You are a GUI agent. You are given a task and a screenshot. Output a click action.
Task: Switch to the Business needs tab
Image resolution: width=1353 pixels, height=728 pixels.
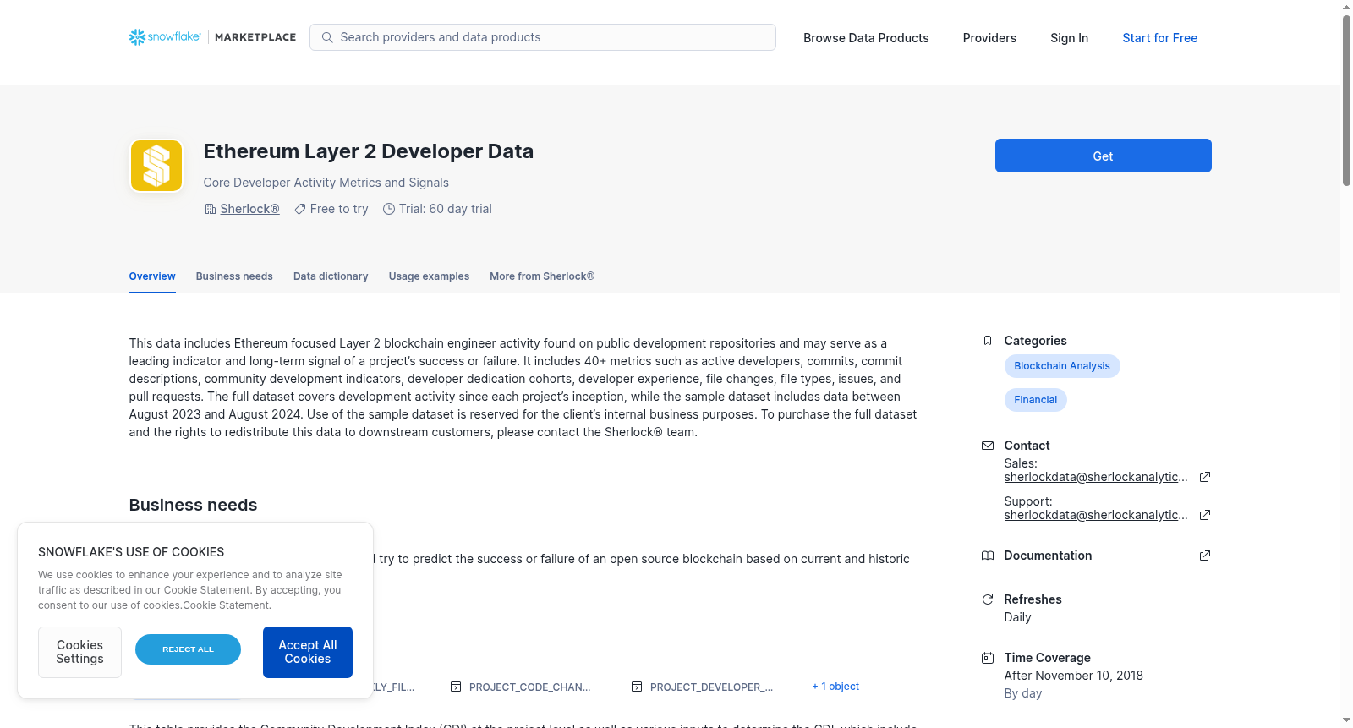[234, 276]
